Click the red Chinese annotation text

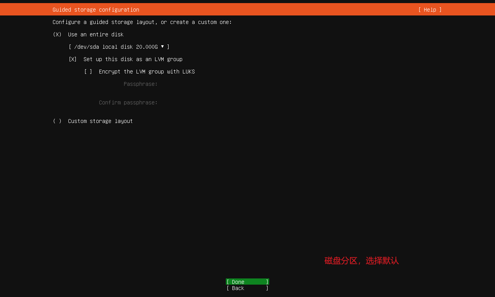(x=361, y=261)
